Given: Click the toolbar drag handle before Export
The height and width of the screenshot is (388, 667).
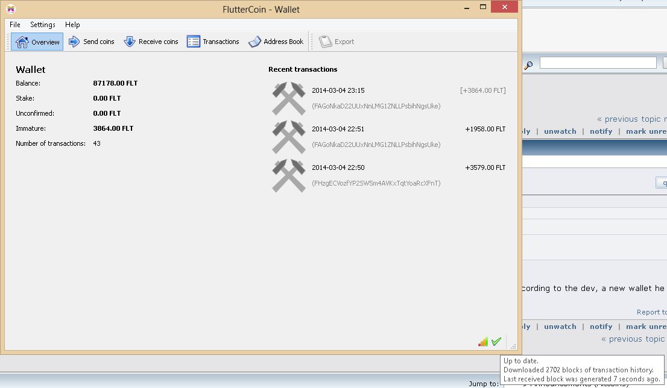Looking at the screenshot, I should tap(312, 42).
